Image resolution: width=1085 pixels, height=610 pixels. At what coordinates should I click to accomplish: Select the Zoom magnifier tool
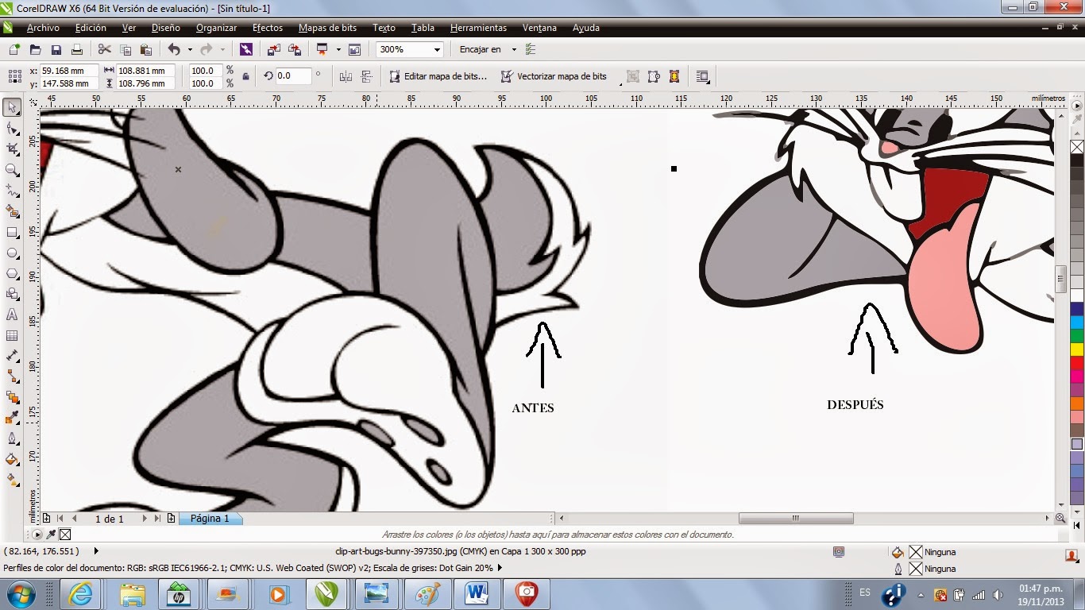coord(12,169)
